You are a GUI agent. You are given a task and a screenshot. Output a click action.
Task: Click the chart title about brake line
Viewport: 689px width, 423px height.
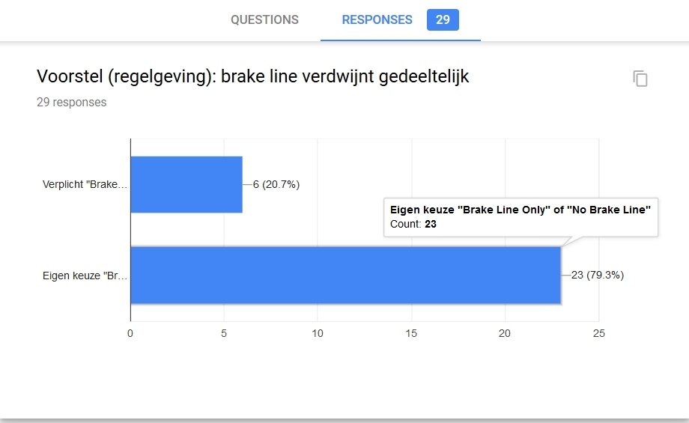click(x=252, y=76)
